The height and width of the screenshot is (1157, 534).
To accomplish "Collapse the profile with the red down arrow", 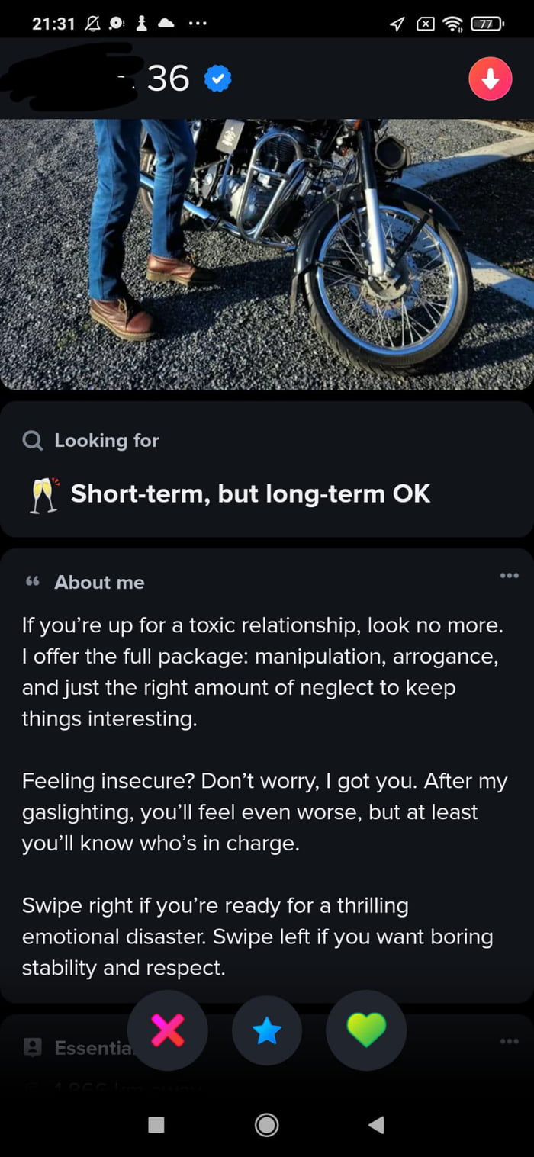I will 491,79.
